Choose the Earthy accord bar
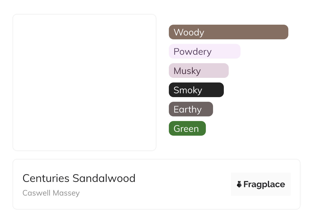The image size is (313, 222). tap(191, 109)
